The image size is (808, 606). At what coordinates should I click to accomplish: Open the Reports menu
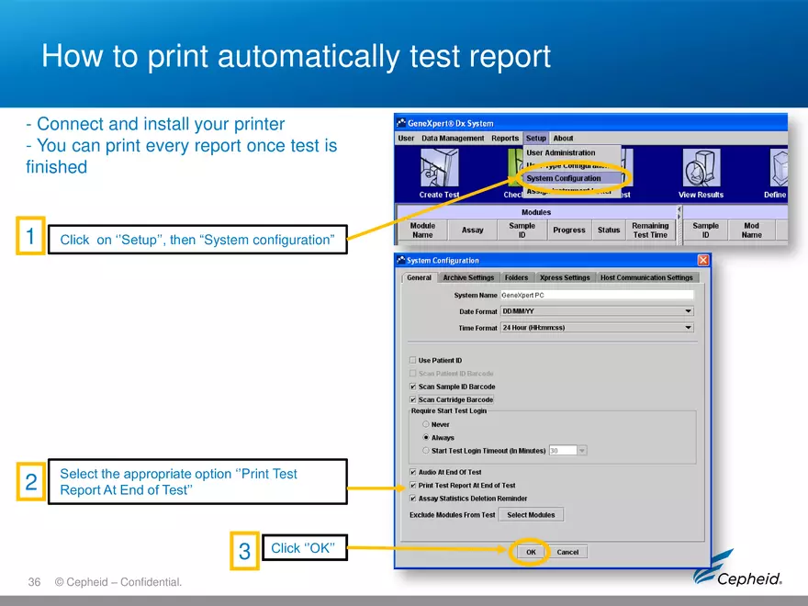(x=505, y=137)
